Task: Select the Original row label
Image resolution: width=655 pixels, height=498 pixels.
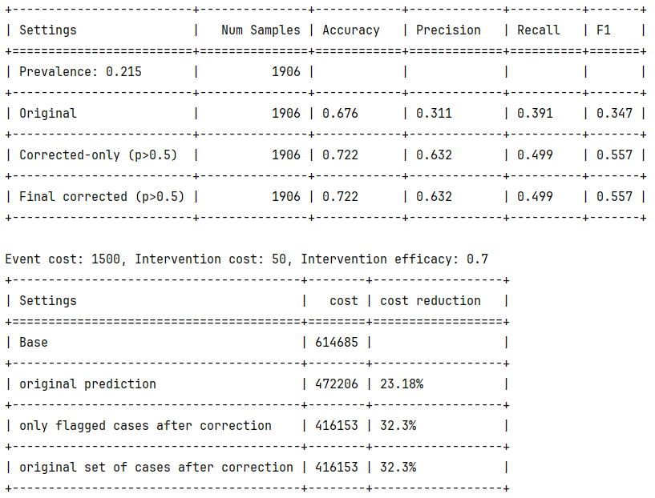Action: (x=48, y=114)
